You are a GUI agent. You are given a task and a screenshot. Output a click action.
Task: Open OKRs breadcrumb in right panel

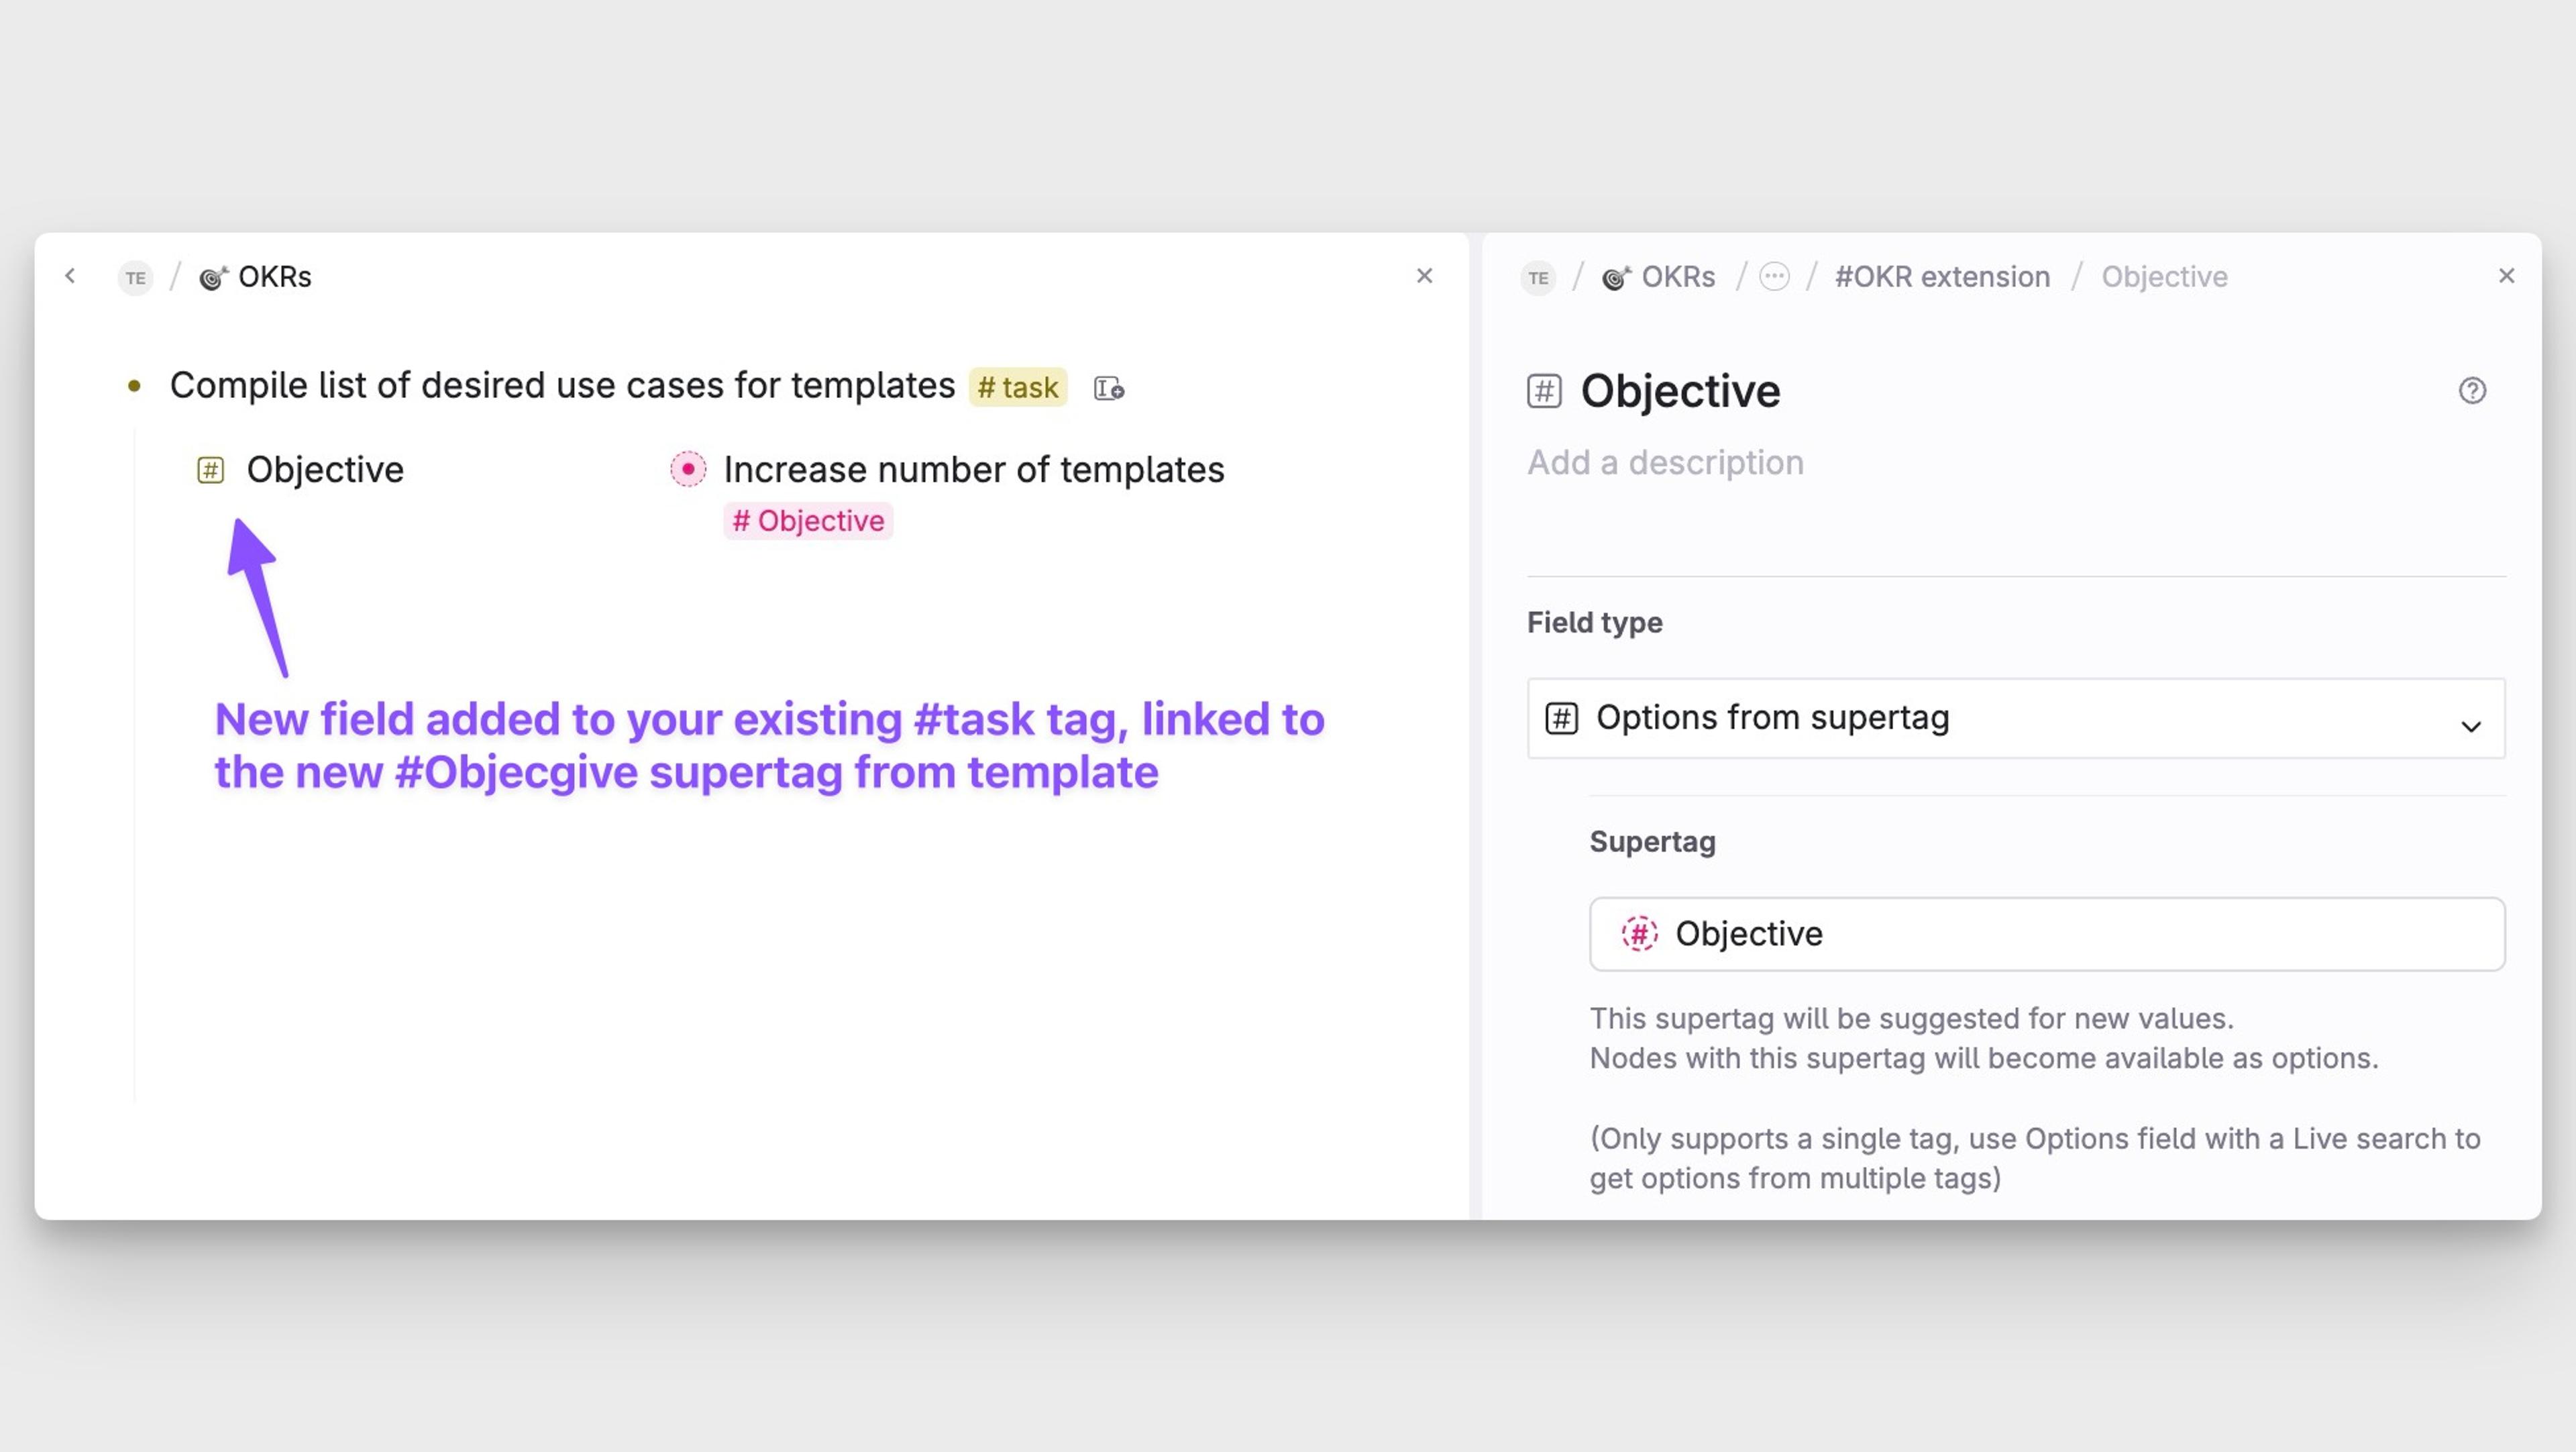pos(1677,277)
